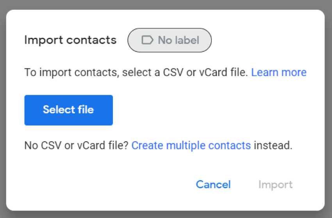This screenshot has height=218, width=332.
Task: Get help on CSV or vCard importing
Action: coord(279,73)
